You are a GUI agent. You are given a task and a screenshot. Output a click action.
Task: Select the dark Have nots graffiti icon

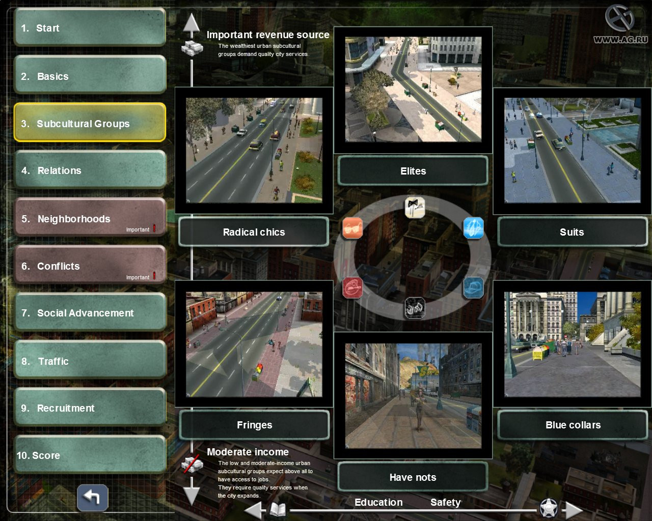(x=415, y=308)
